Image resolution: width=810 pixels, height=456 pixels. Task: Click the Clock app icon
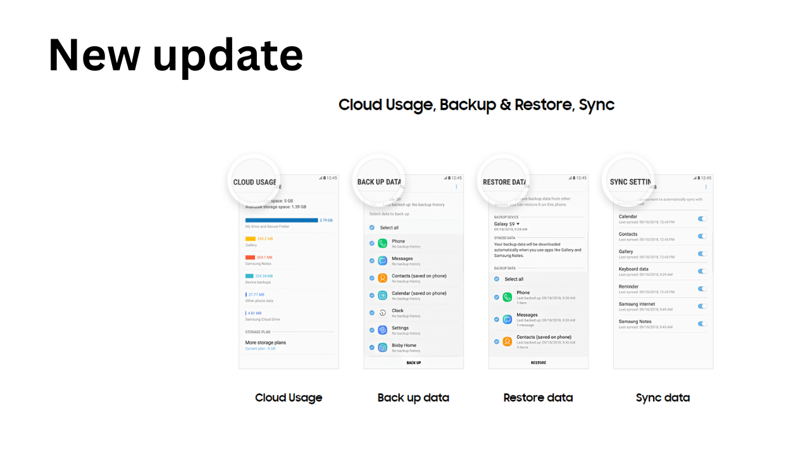382,313
